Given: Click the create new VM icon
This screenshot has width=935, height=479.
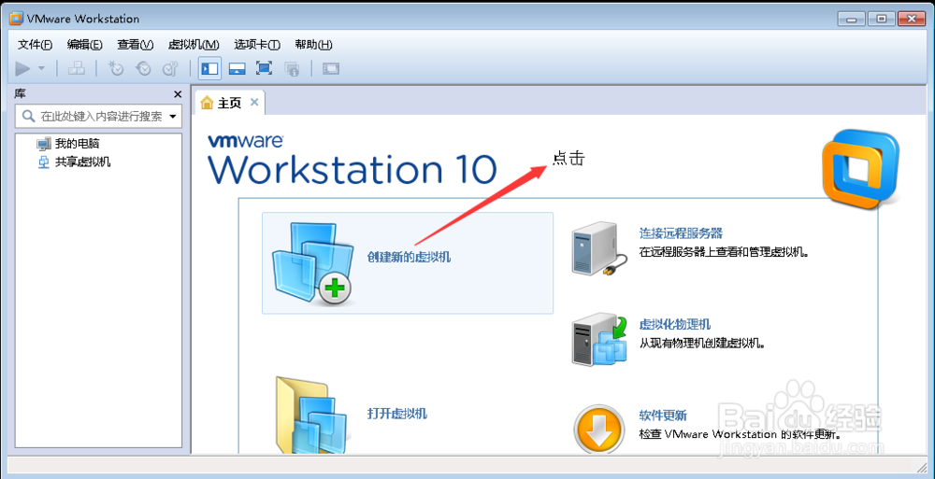Looking at the screenshot, I should [311, 264].
